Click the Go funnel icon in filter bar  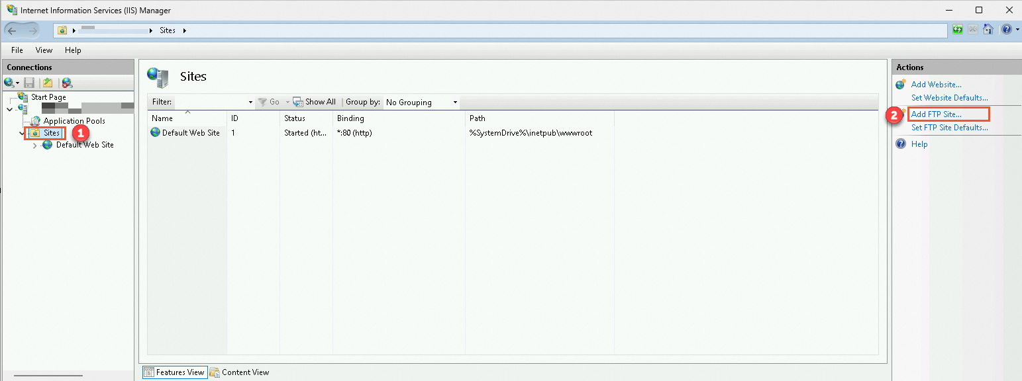pos(262,102)
